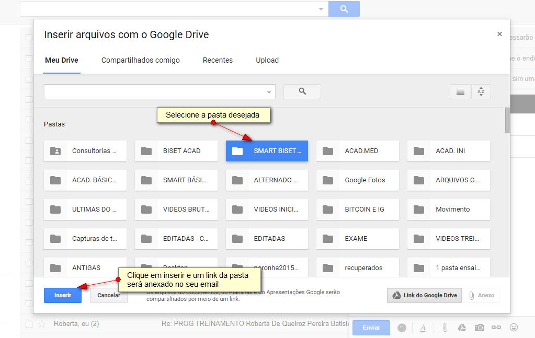Viewport: 535px width, 338px height.
Task: Click the Cancelar button
Action: click(109, 295)
